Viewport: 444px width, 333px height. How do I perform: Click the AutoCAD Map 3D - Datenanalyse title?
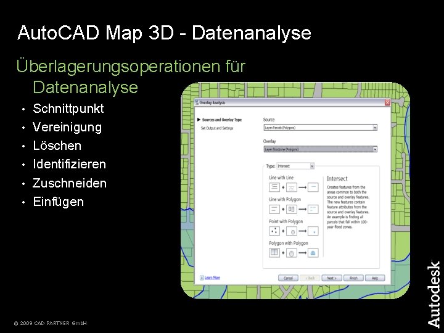(x=164, y=33)
